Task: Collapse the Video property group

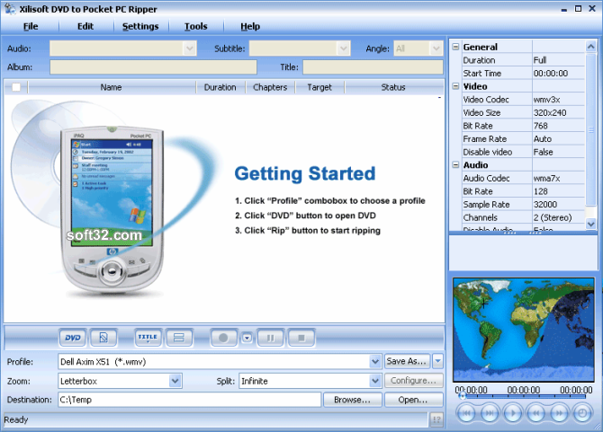Action: (455, 86)
